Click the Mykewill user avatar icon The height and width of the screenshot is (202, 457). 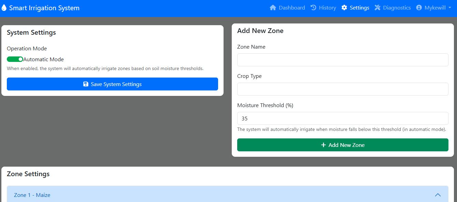[419, 7]
